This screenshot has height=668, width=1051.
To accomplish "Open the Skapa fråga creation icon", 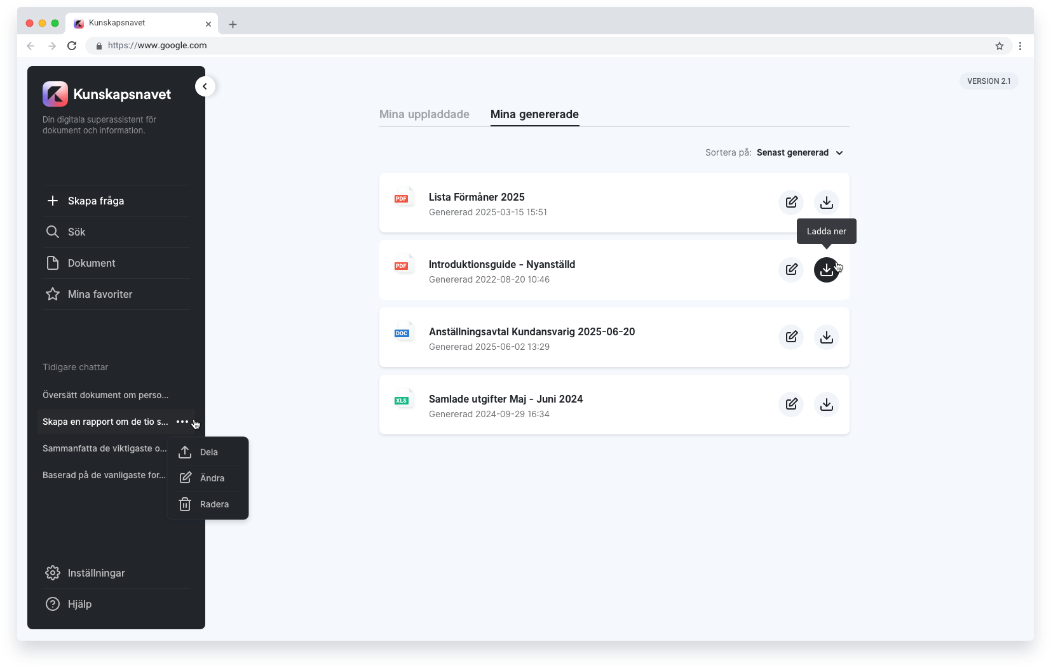I will click(53, 201).
